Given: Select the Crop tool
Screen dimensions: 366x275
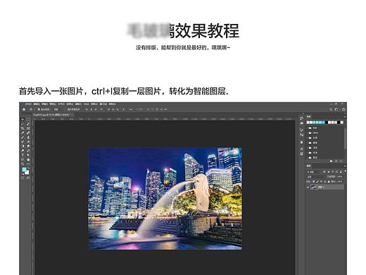Looking at the screenshot, I should (23, 128).
